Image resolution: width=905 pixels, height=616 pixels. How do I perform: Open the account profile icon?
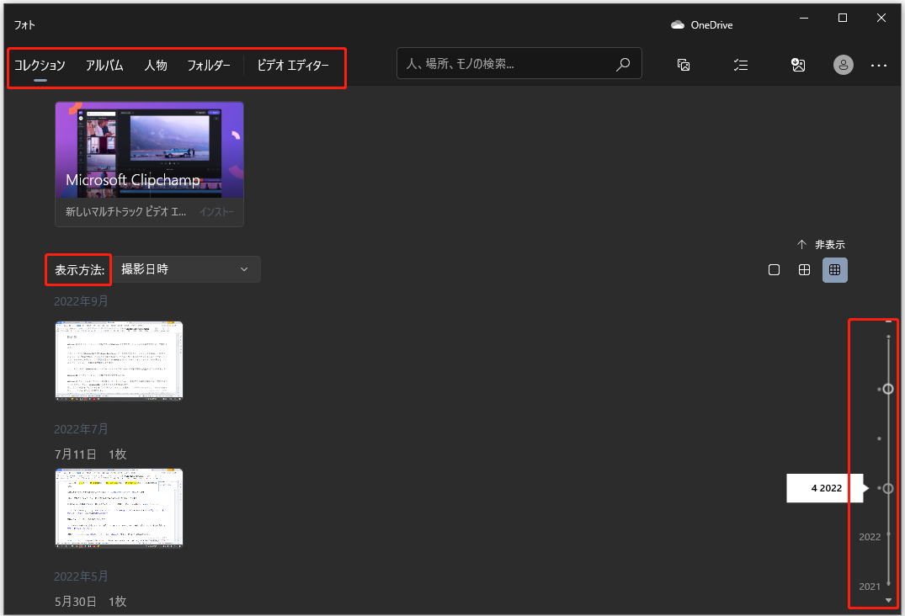tap(843, 64)
